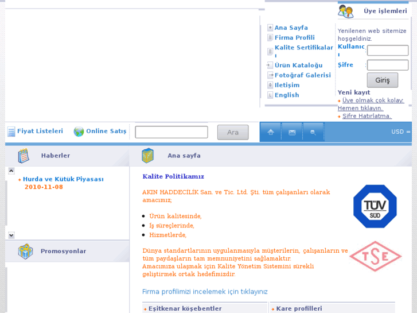Click the Haberler panel title

coord(56,156)
